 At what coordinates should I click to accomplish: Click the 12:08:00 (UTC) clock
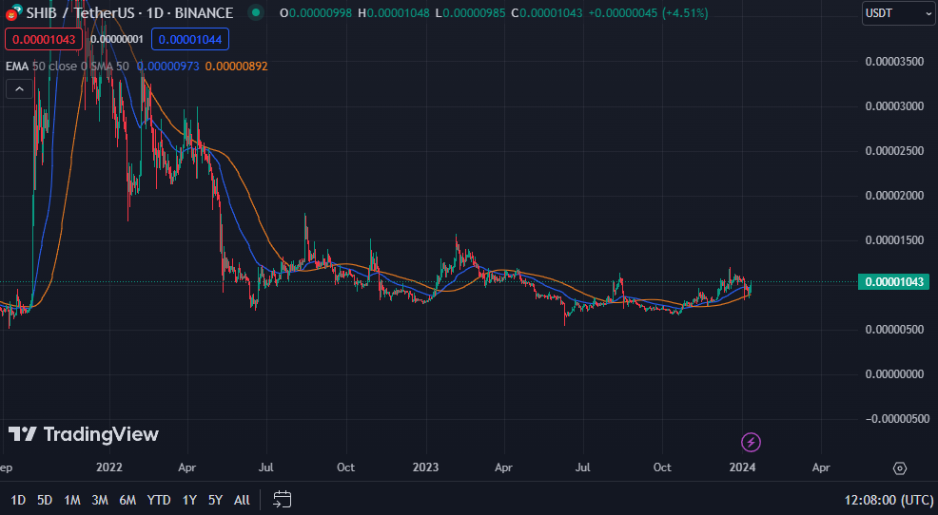point(888,500)
